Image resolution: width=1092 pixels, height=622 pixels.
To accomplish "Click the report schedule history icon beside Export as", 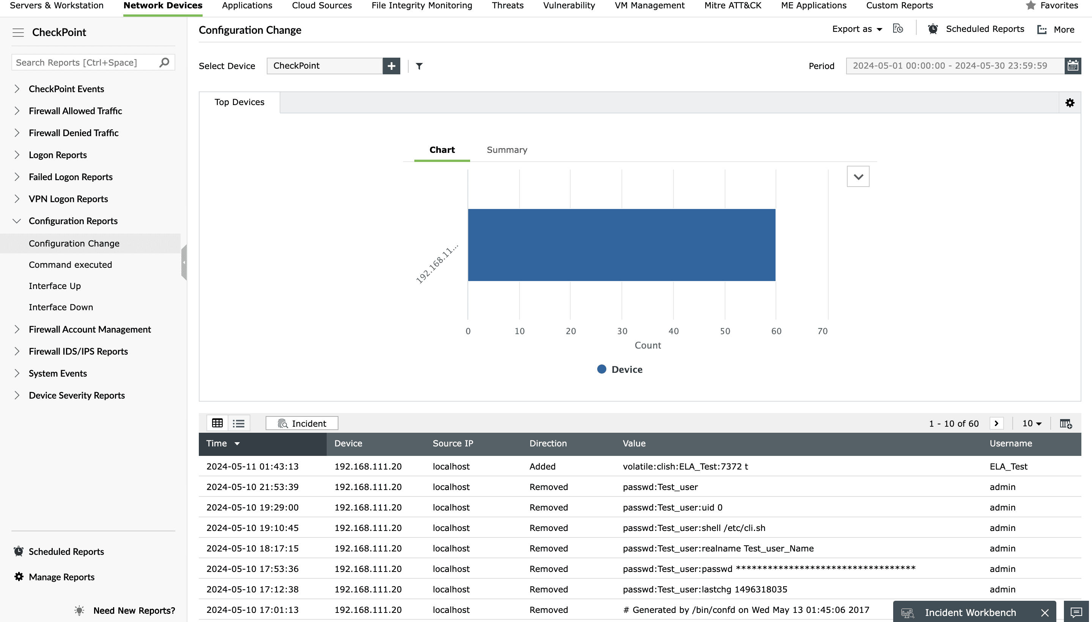I will coord(898,29).
